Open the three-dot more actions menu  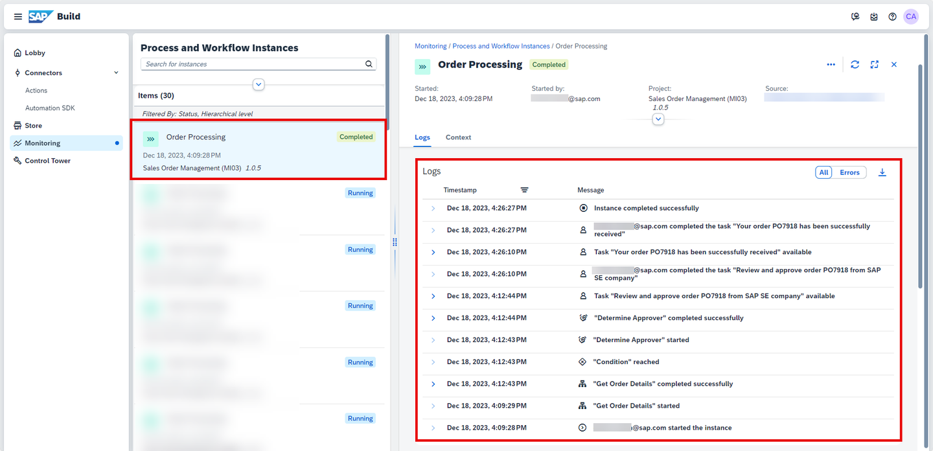click(x=831, y=65)
